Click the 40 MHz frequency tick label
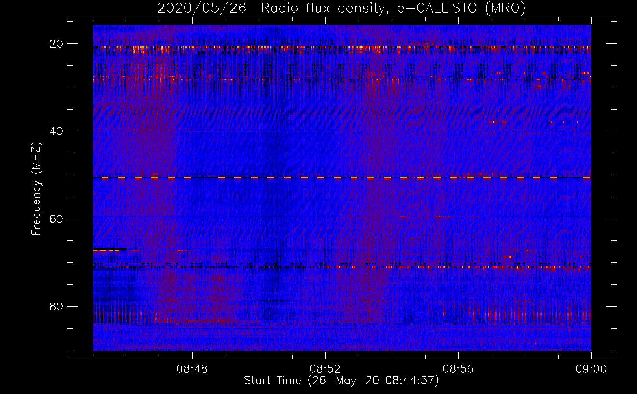 tap(56, 131)
